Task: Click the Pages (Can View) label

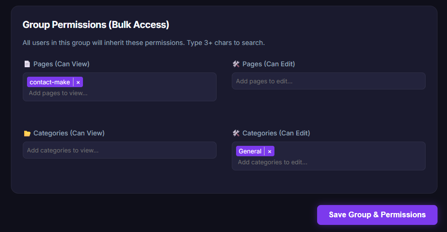Action: click(x=61, y=64)
